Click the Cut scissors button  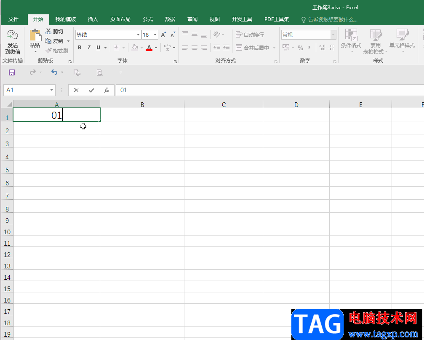[x=54, y=31]
